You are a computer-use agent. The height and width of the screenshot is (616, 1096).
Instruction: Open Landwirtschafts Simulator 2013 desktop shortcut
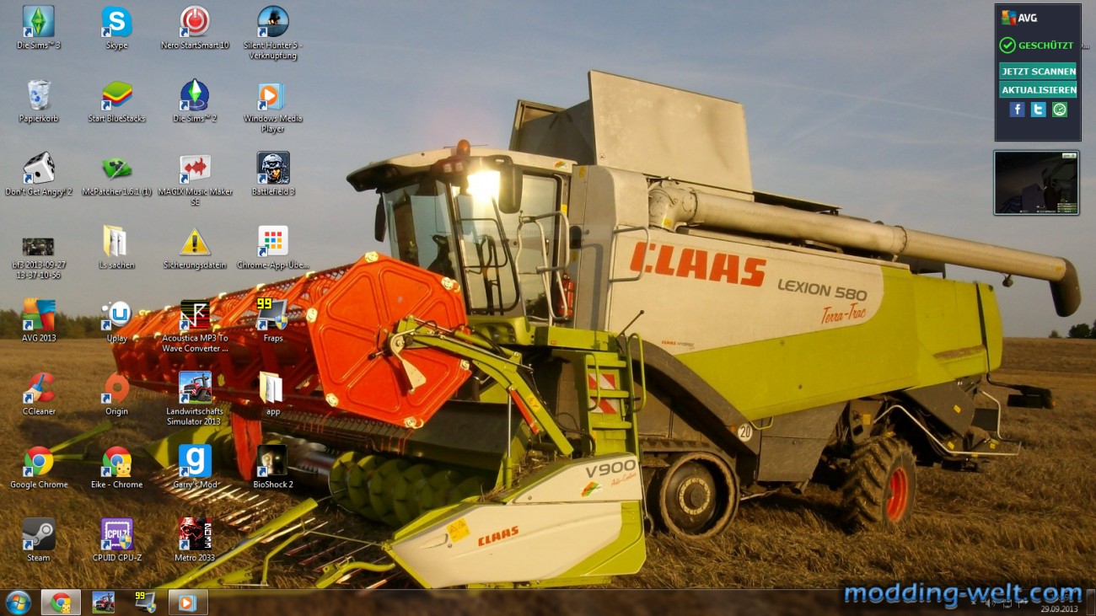pos(195,399)
